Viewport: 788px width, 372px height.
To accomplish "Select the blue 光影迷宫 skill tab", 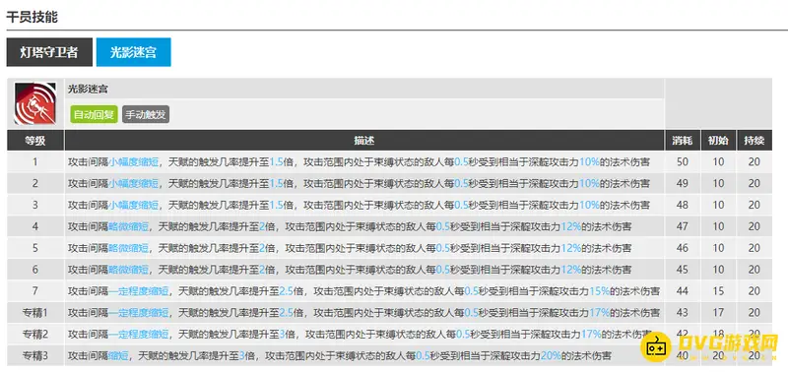I will 133,52.
